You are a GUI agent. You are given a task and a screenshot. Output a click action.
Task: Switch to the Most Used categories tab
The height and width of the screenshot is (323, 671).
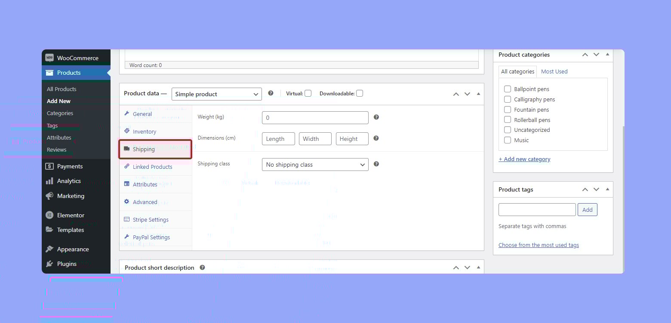(554, 72)
